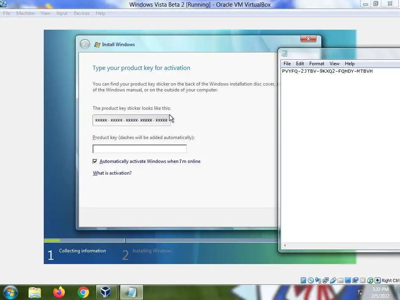Launch Google Chrome from the taskbar
The height and width of the screenshot is (300, 400).
tap(83, 292)
